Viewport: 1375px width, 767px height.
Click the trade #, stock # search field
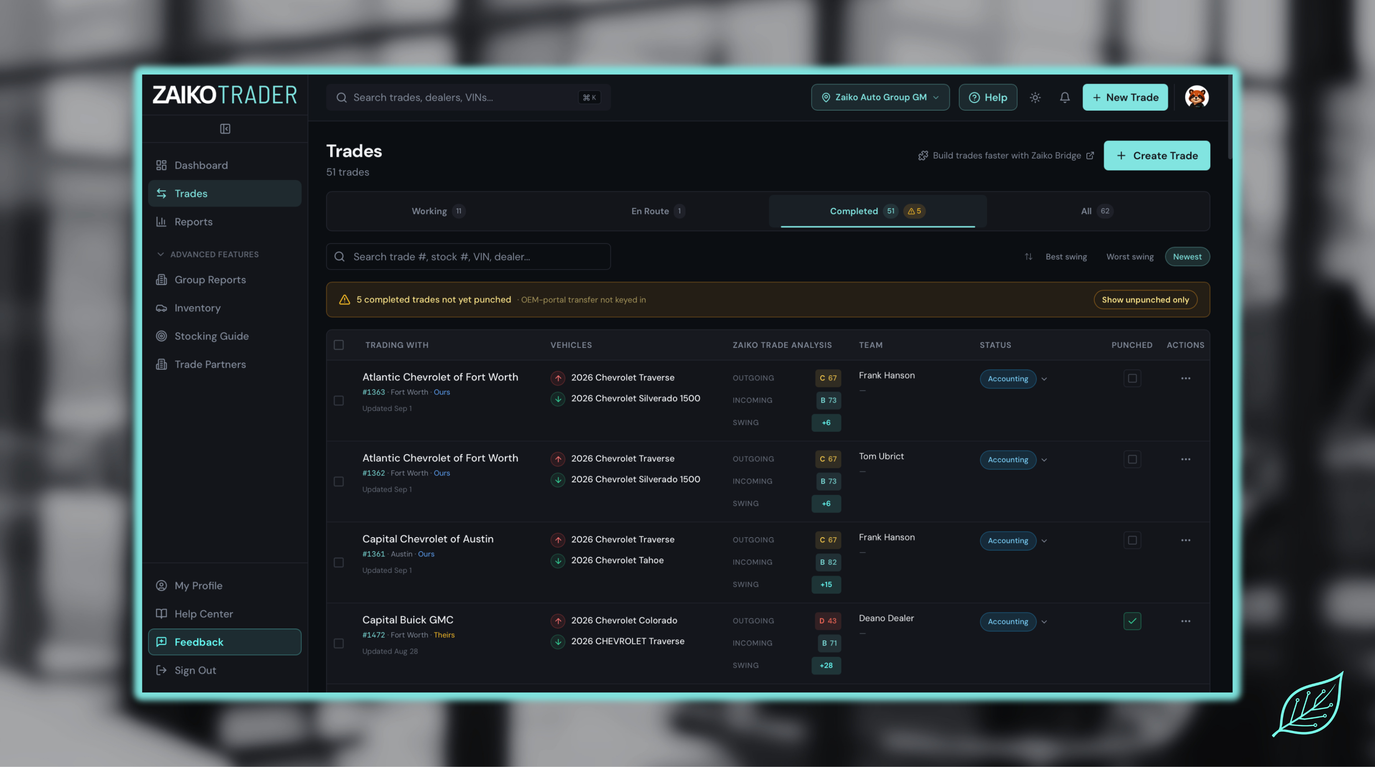click(x=468, y=257)
